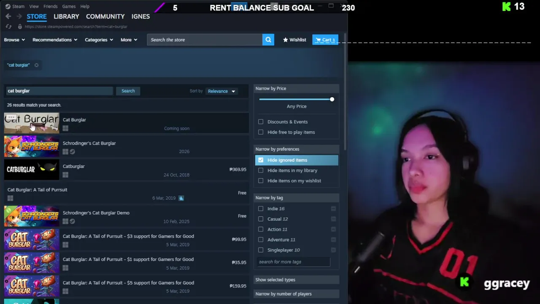This screenshot has width=540, height=304.
Task: Open Schrodinger's Cat Burglar result
Action: point(127,147)
